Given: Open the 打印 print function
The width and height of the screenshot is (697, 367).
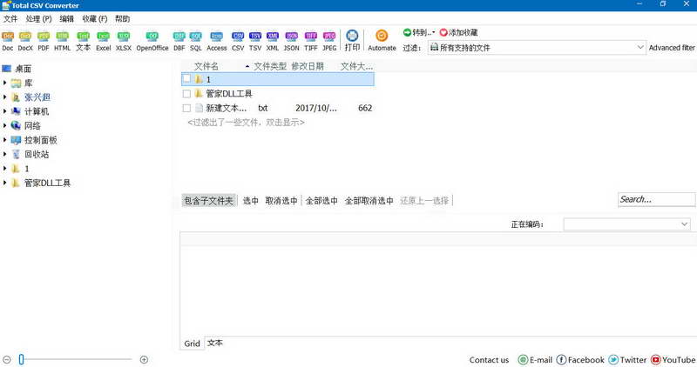Looking at the screenshot, I should (352, 40).
